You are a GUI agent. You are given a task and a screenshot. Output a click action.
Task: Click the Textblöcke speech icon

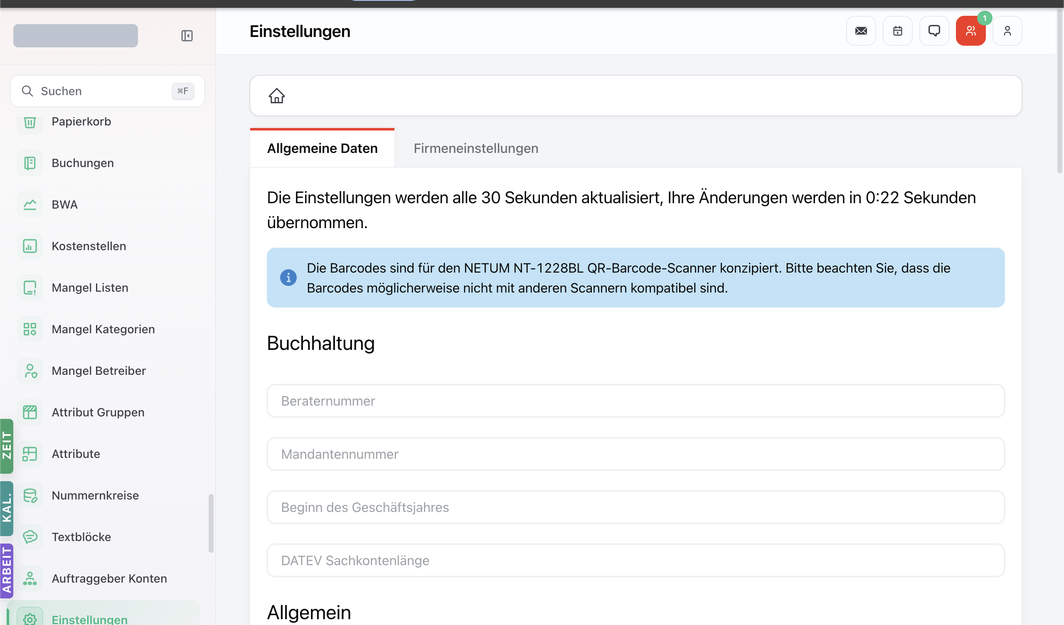coord(30,537)
